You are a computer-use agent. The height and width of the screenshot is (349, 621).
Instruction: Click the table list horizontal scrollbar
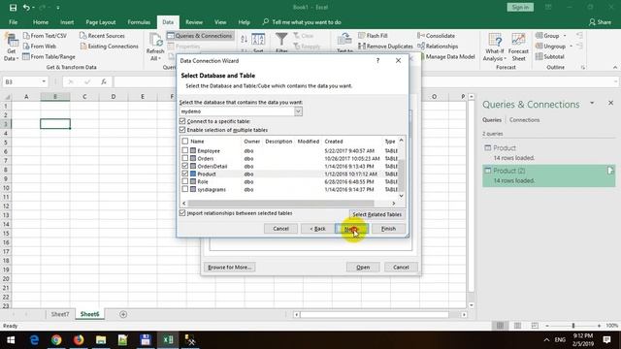(280, 204)
